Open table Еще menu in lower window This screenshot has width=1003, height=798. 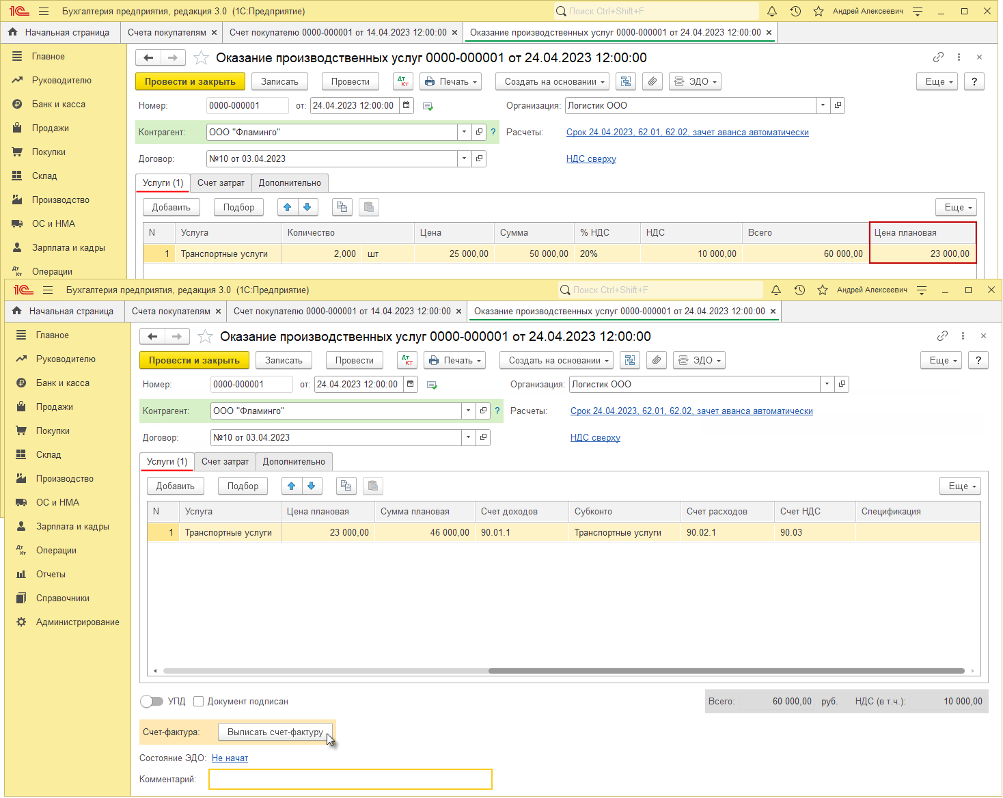click(x=960, y=486)
